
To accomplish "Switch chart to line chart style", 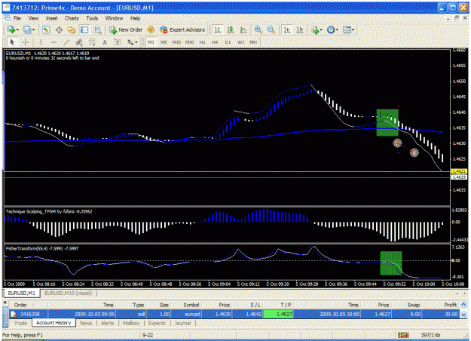I will point(243,29).
